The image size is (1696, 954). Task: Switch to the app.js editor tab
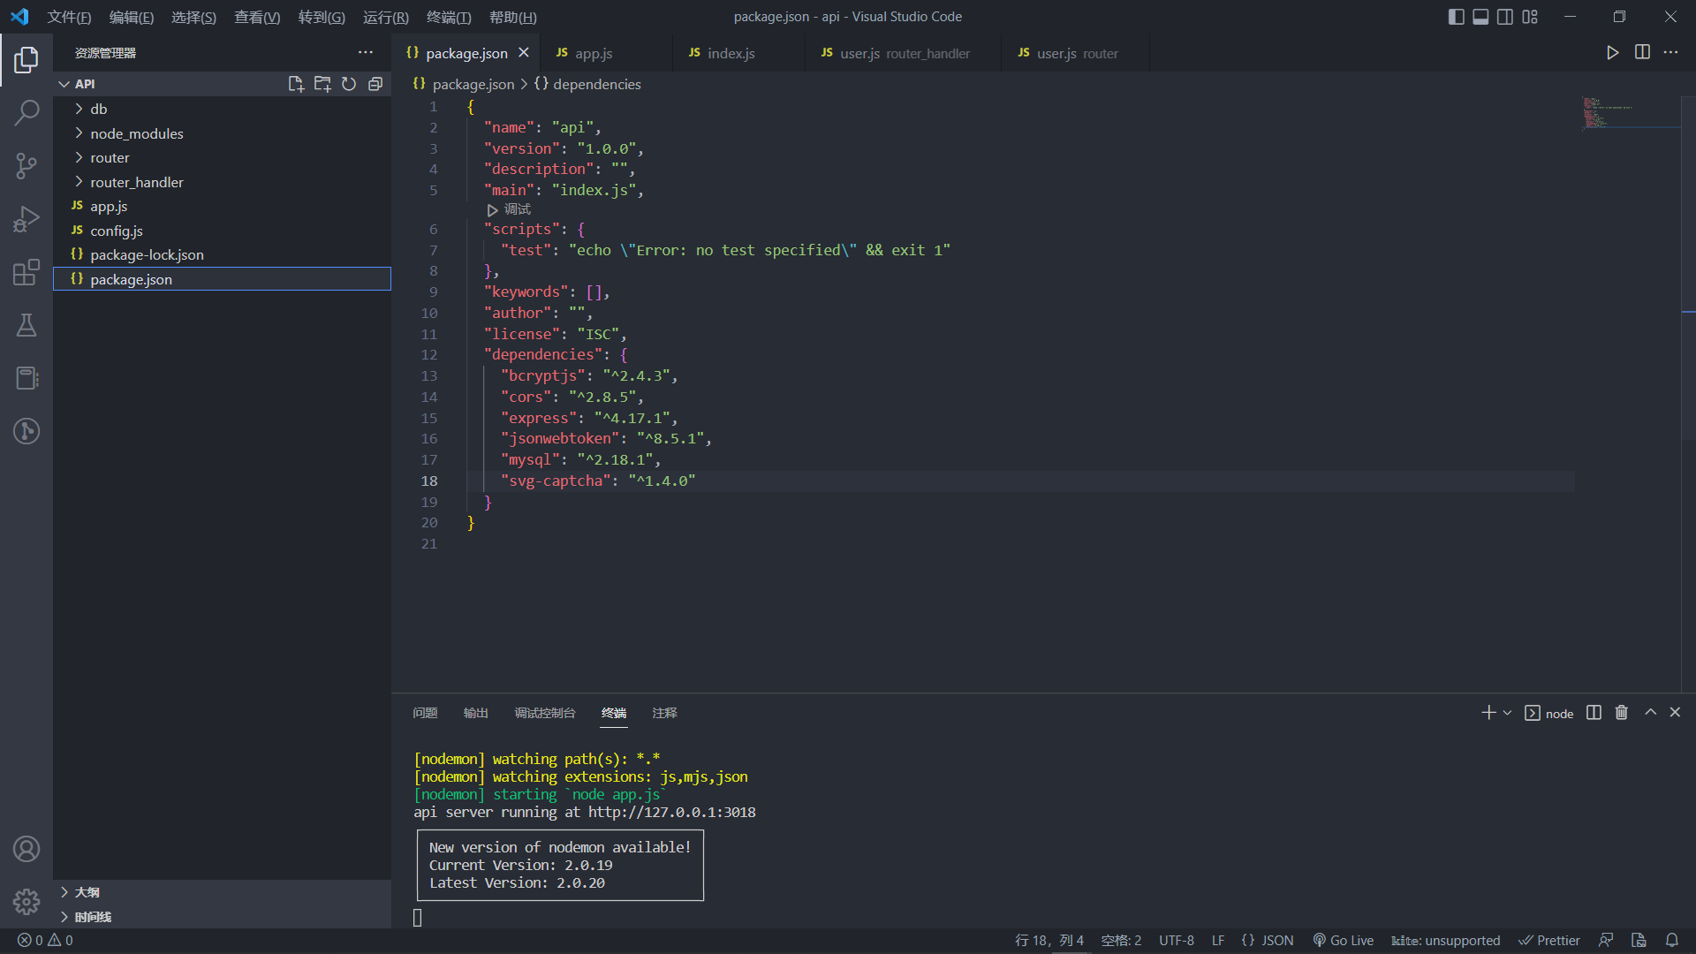pos(593,53)
